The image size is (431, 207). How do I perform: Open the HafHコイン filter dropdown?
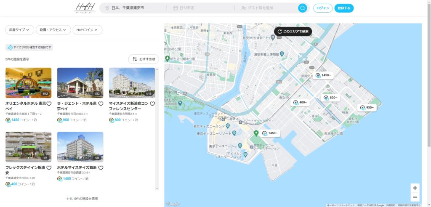point(88,30)
